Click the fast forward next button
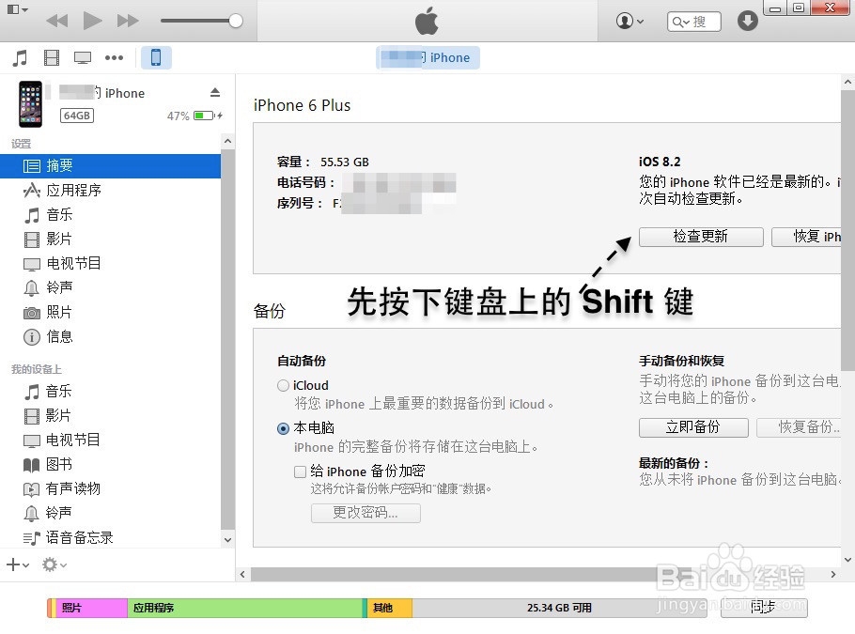This screenshot has height=634, width=855. click(x=128, y=22)
